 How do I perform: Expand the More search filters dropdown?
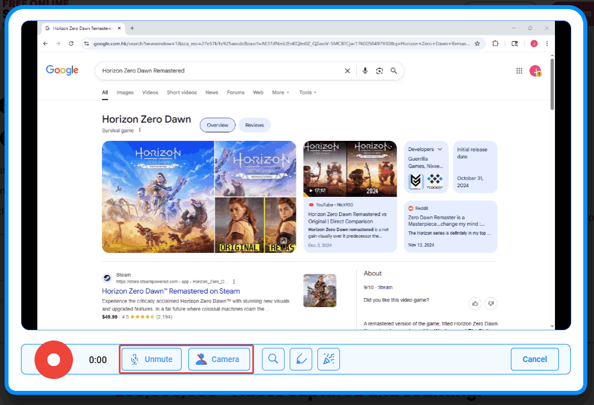coord(280,92)
